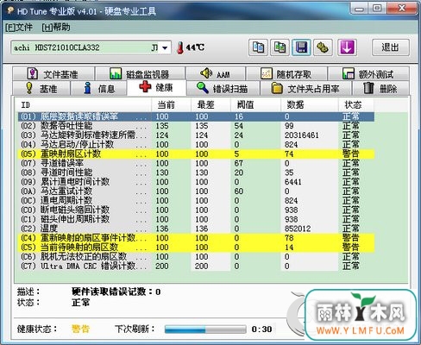The height and width of the screenshot is (345, 421).
Task: Select row (C1) 磁头伸出周期计数
Action: [x=196, y=219]
